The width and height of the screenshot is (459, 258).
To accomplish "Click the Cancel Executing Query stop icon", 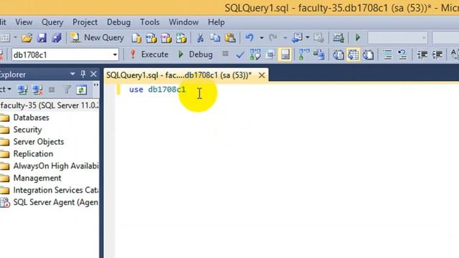I will pyautogui.click(x=225, y=54).
